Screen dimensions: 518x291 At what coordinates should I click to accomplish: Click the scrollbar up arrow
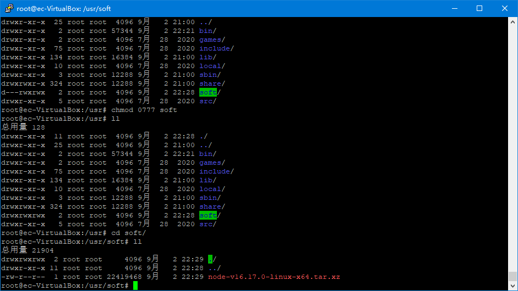512,22
